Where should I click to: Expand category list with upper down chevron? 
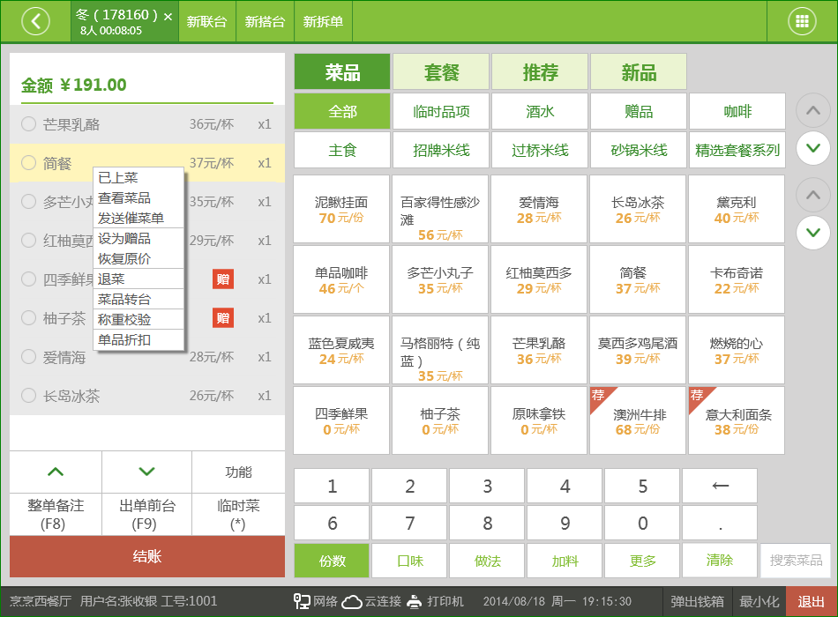pyautogui.click(x=813, y=148)
